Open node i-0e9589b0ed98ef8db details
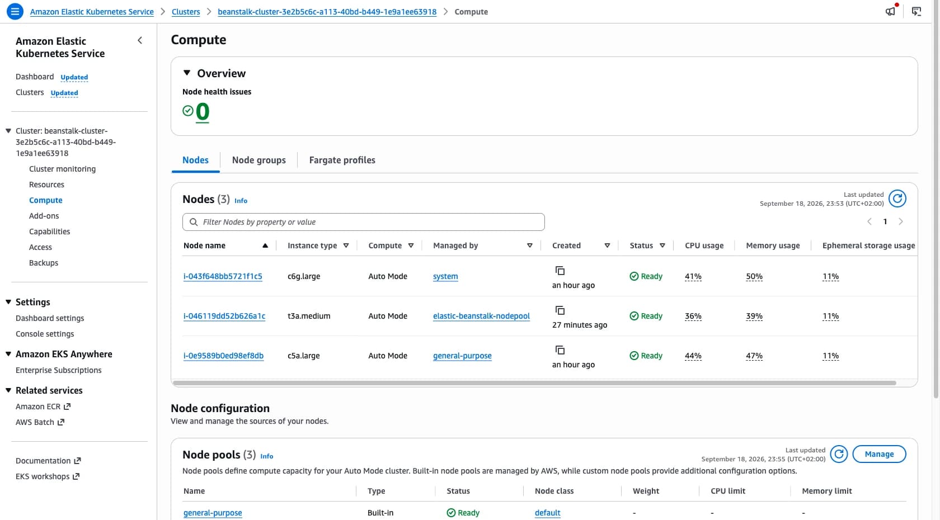The width and height of the screenshot is (940, 520). pos(223,356)
